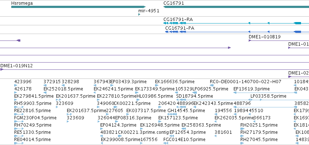Click the 194556 feature label
This screenshot has height=145, width=309.
(223, 110)
